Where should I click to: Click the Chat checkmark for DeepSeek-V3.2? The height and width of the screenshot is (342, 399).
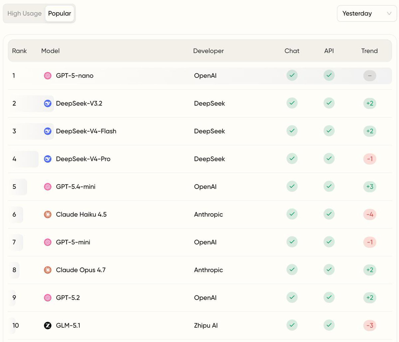292,103
